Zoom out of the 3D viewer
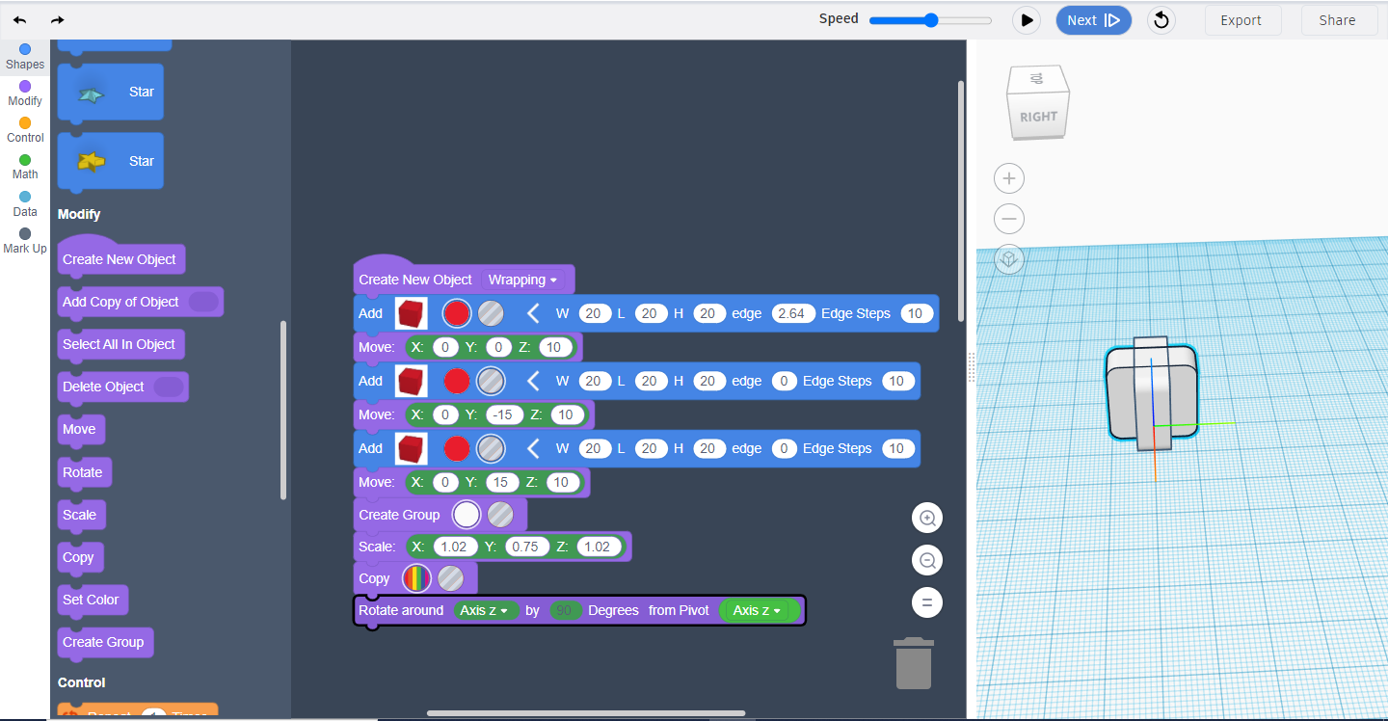Image resolution: width=1388 pixels, height=721 pixels. [x=1009, y=219]
